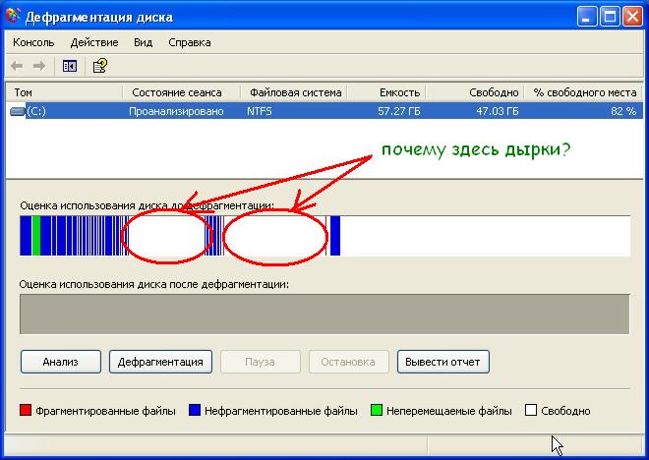The height and width of the screenshot is (460, 649).
Task: Click the green block in usage map
Action: 36,235
